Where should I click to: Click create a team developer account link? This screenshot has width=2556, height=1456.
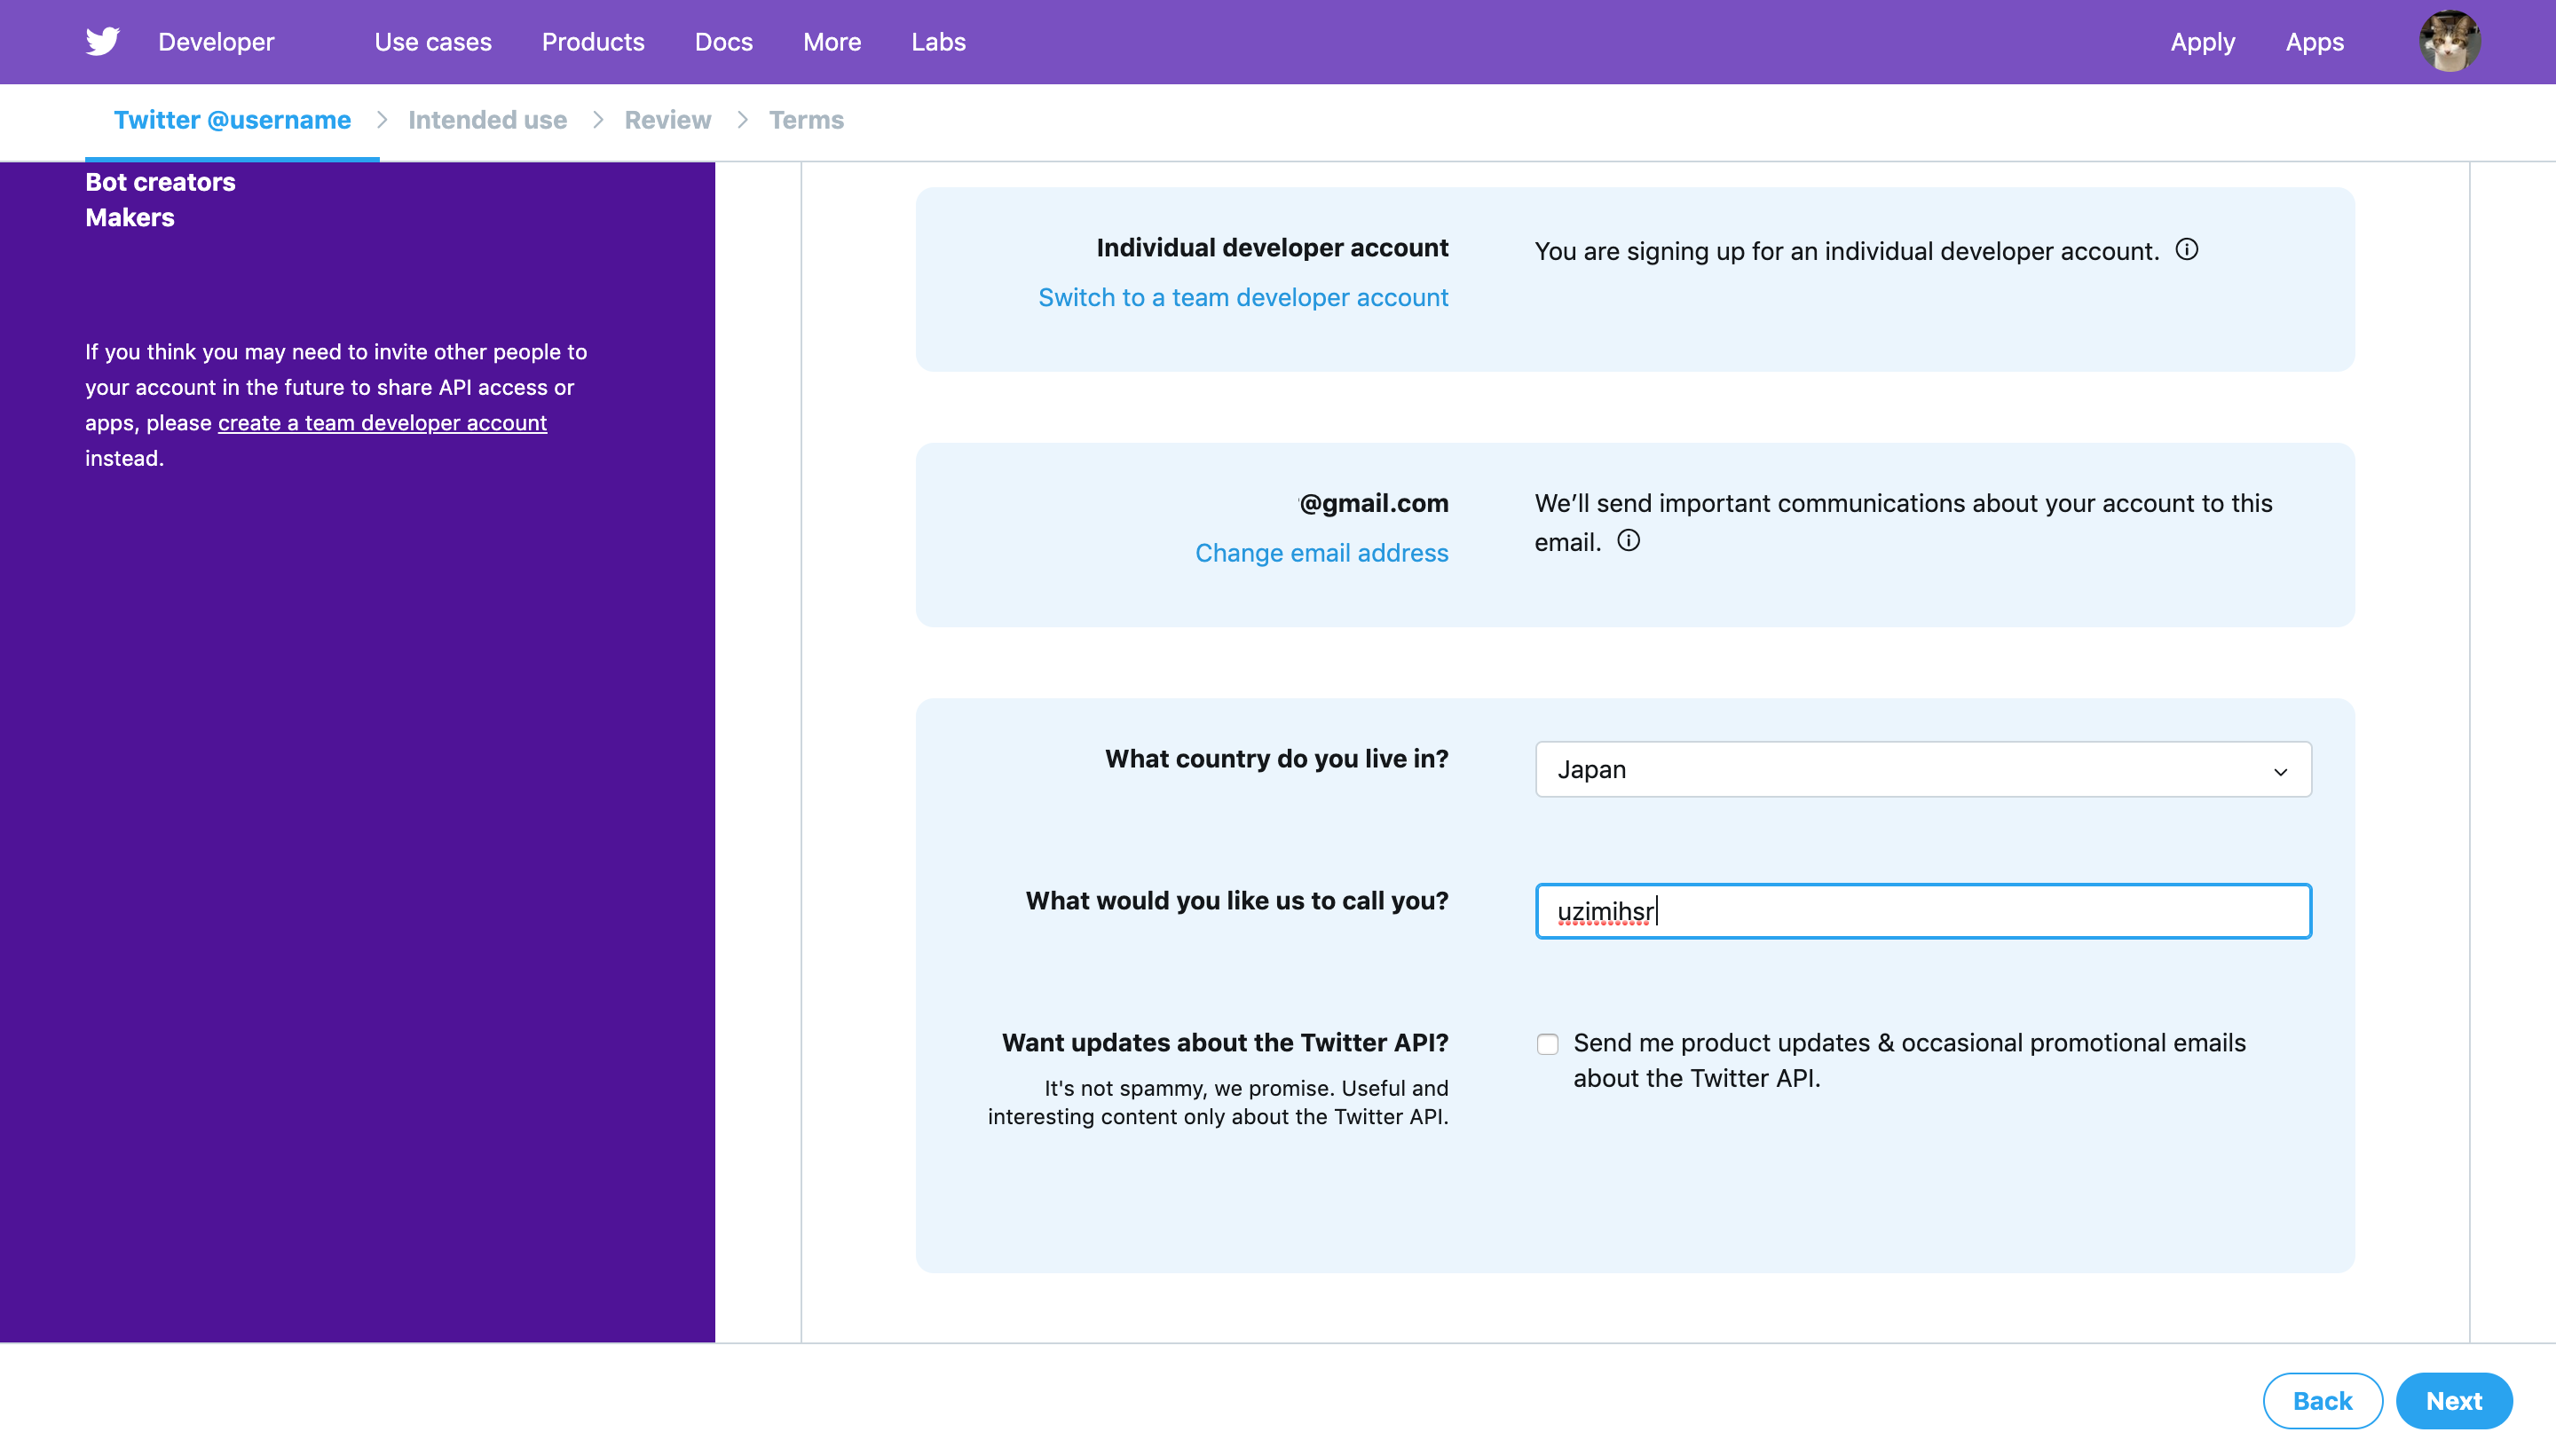coord(382,422)
